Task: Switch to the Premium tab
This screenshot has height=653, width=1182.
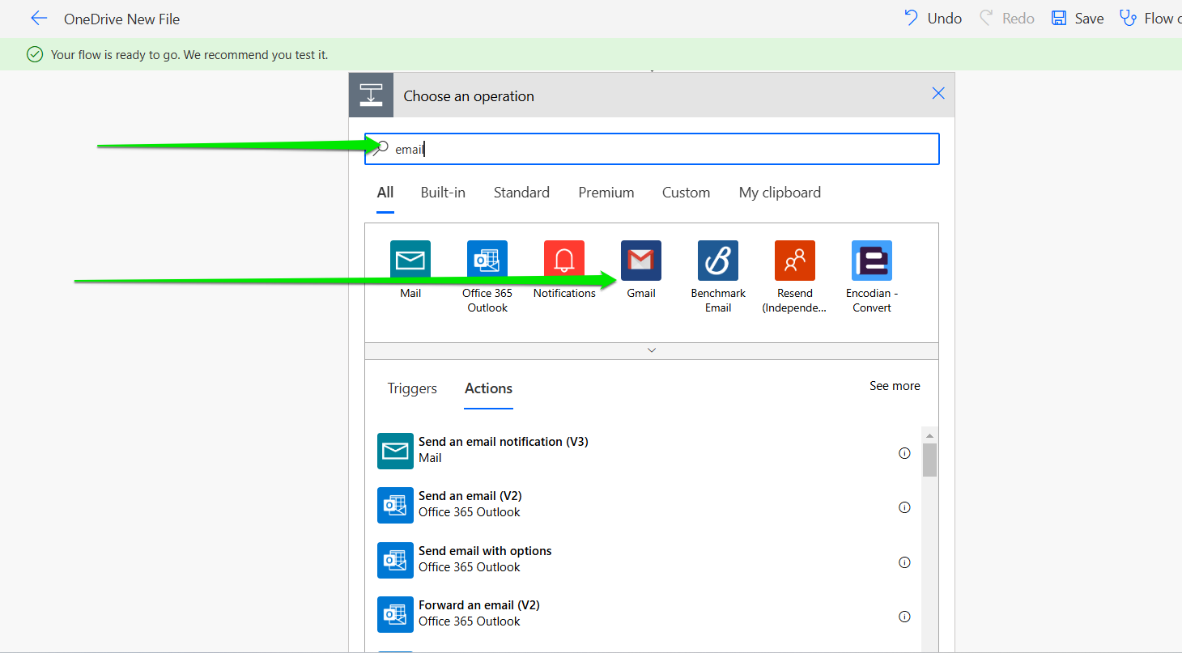Action: click(606, 193)
